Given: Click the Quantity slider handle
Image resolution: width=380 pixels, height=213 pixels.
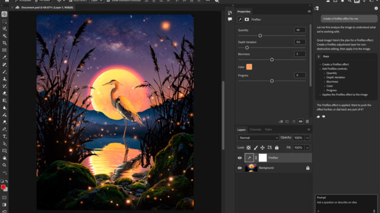Looking at the screenshot, I should pyautogui.click(x=260, y=35).
